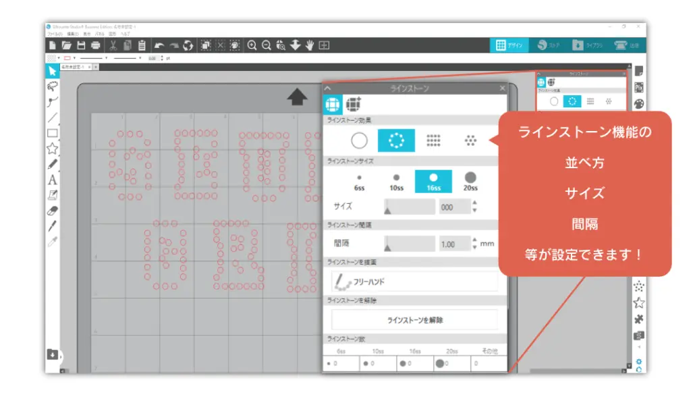Click the Zoom In magnifier icon

[x=252, y=45]
